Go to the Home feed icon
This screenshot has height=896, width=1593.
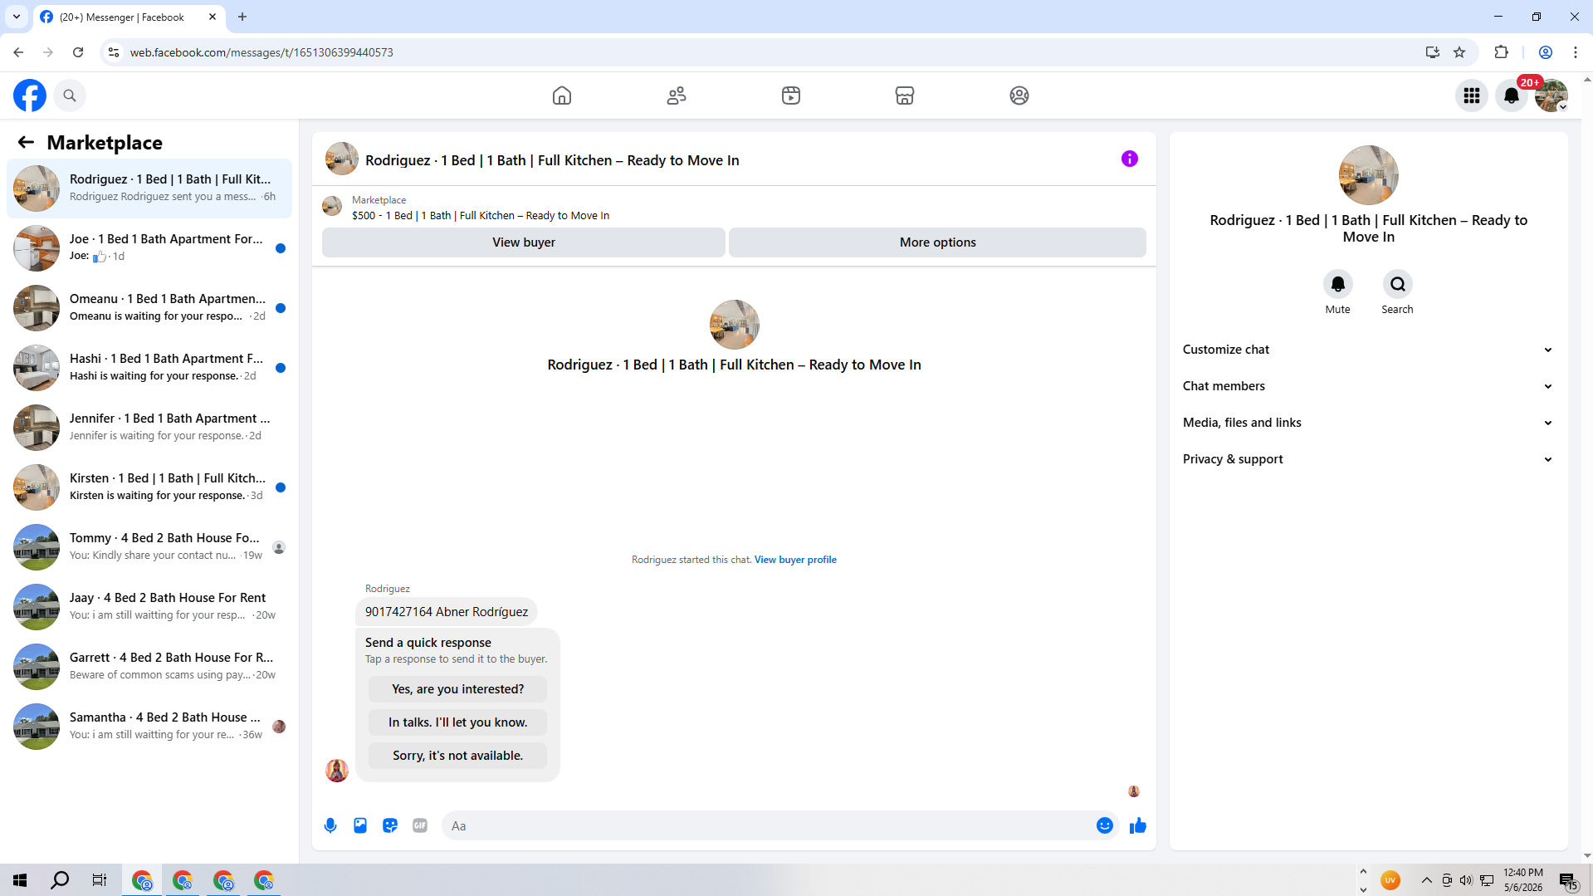point(562,95)
